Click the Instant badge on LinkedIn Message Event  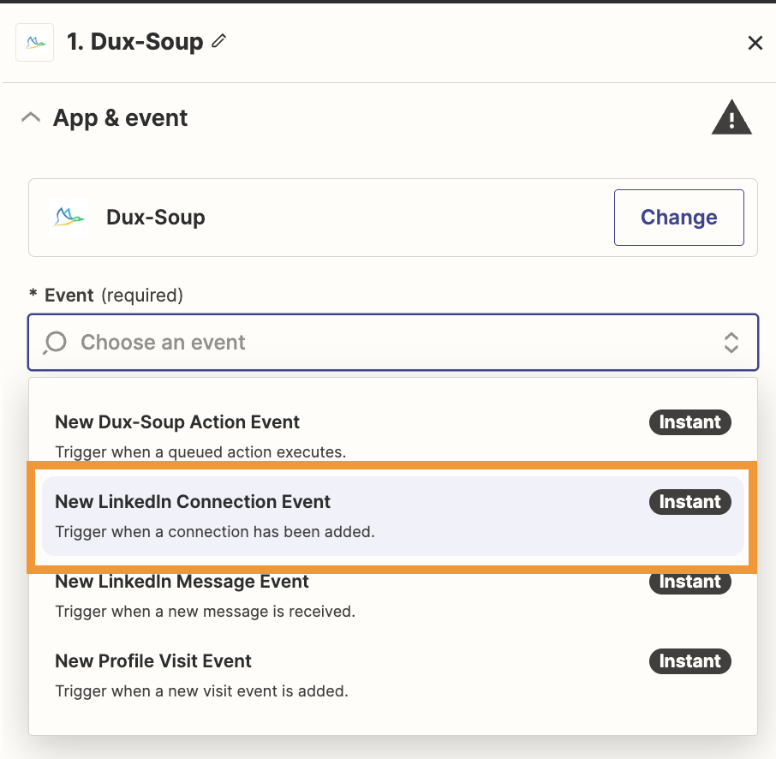[689, 582]
